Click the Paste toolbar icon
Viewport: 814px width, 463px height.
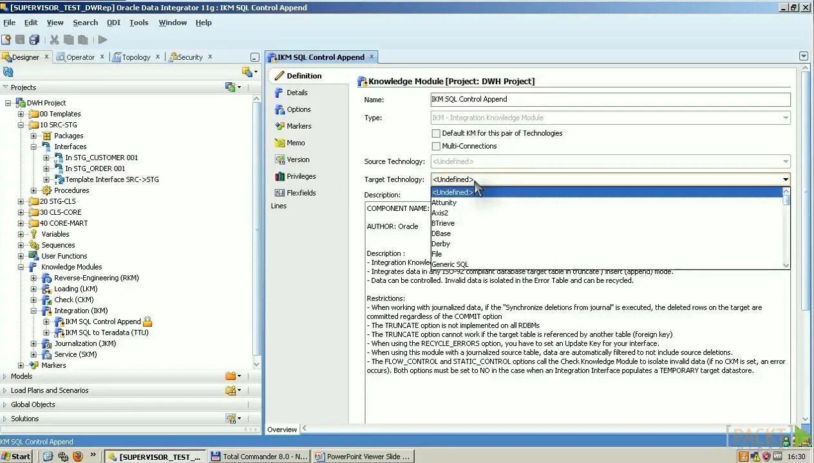82,39
